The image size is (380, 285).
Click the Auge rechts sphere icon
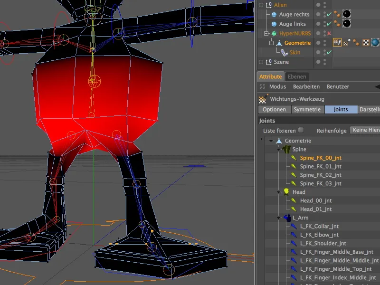click(x=274, y=15)
